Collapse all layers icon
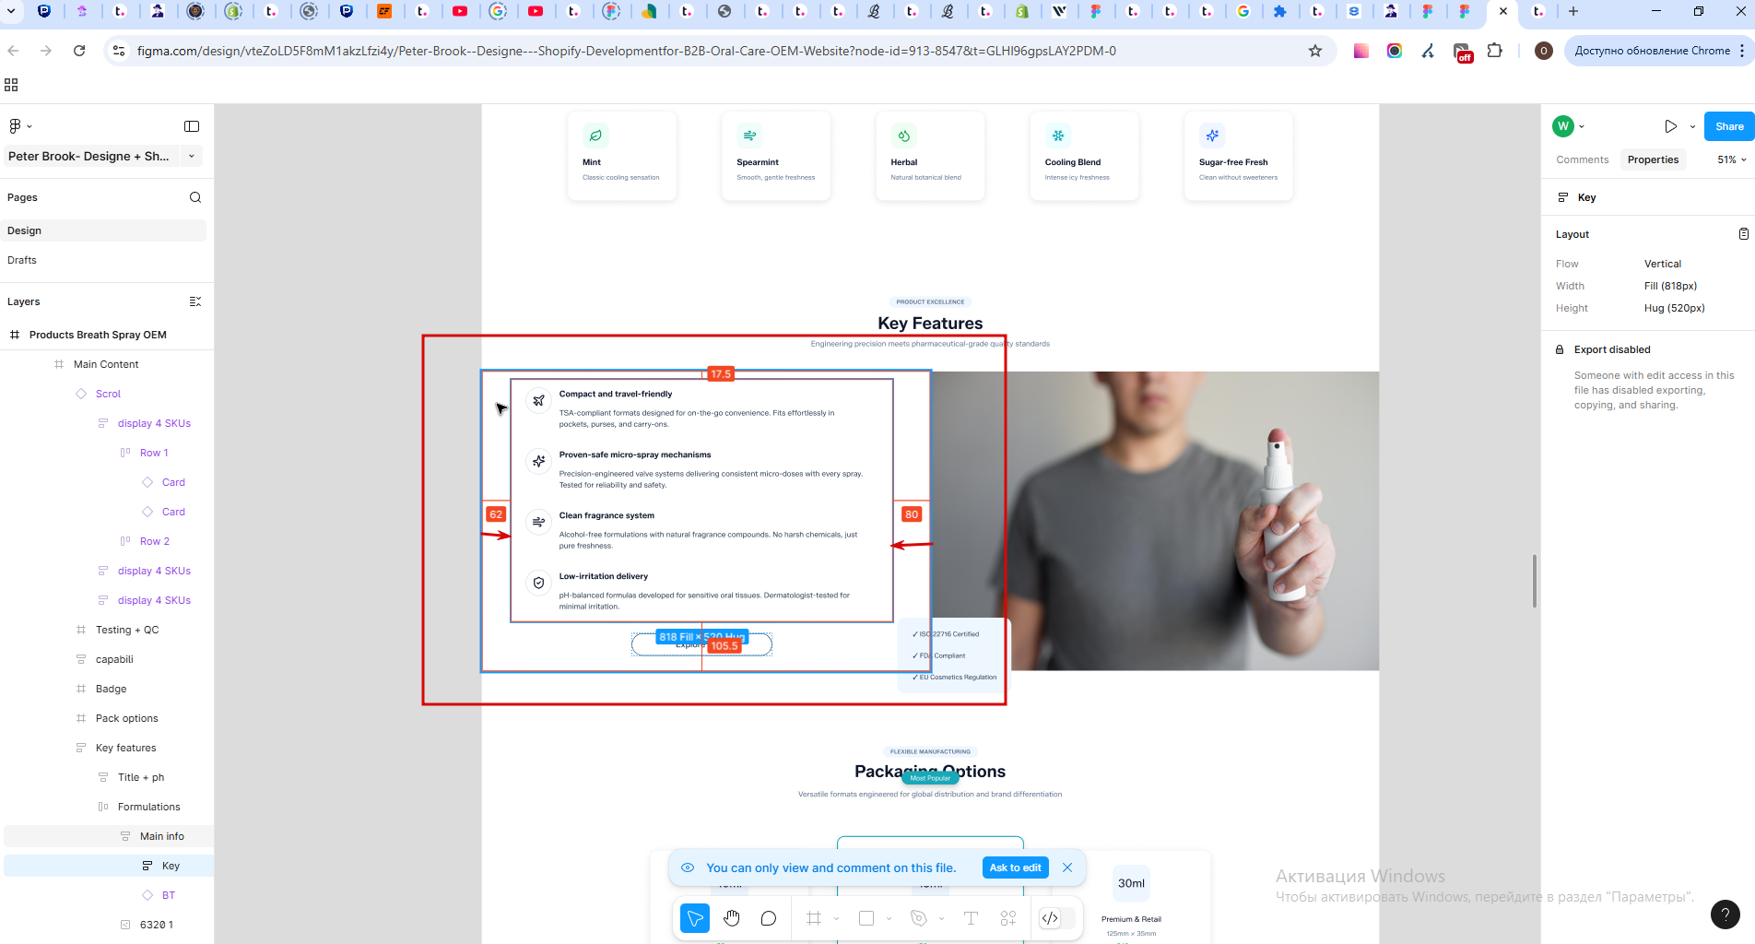Screen dimensions: 1755x944 (x=195, y=301)
